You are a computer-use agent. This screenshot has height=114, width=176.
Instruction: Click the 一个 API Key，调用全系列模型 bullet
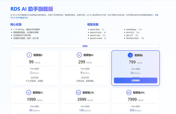click(27, 29)
